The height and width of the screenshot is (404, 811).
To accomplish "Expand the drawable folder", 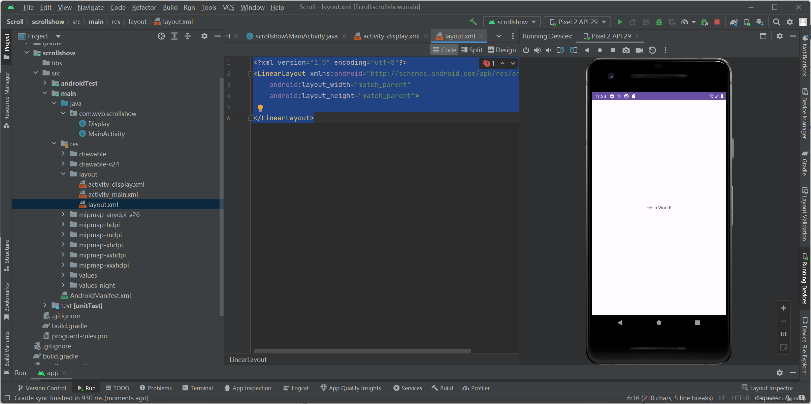I will click(x=63, y=154).
